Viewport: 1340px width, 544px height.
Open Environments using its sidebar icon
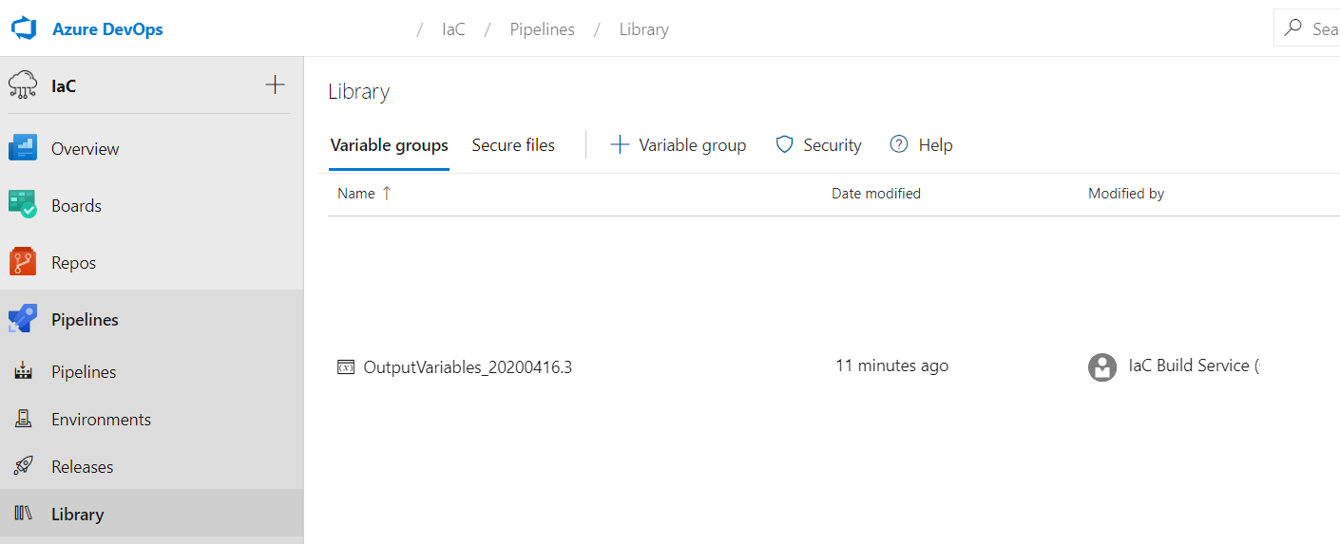(23, 420)
